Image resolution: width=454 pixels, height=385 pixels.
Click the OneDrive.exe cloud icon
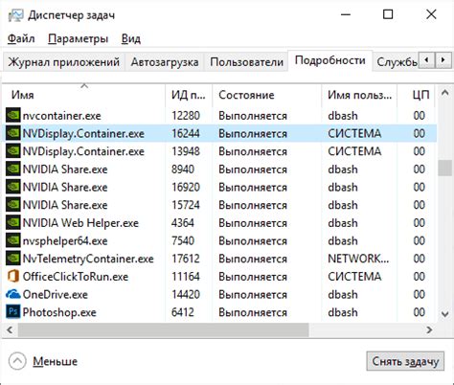[x=13, y=294]
